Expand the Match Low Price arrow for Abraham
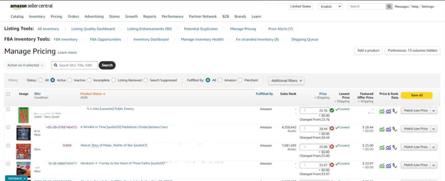445x181 pixels. click(434, 165)
